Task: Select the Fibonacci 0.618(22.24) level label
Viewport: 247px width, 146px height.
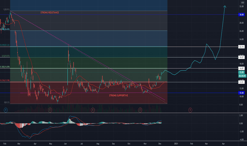Action: pyautogui.click(x=5, y=45)
